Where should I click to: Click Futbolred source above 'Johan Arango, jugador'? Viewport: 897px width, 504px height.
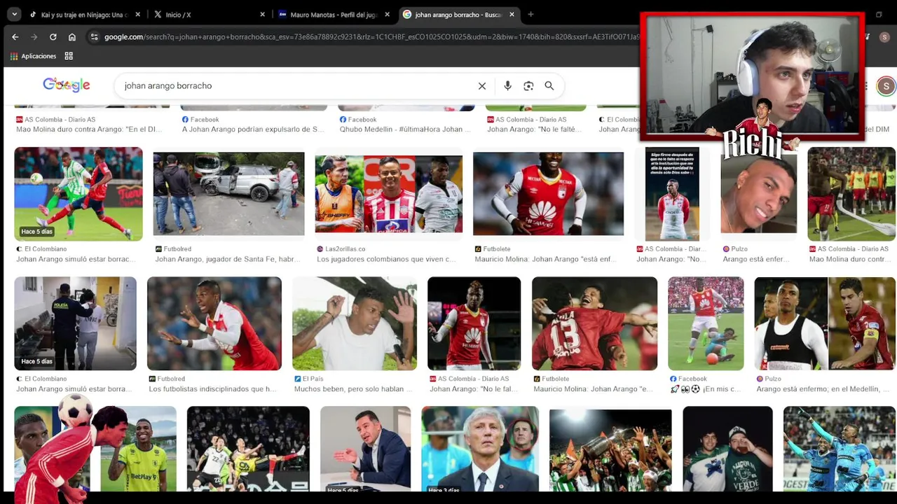click(x=173, y=248)
